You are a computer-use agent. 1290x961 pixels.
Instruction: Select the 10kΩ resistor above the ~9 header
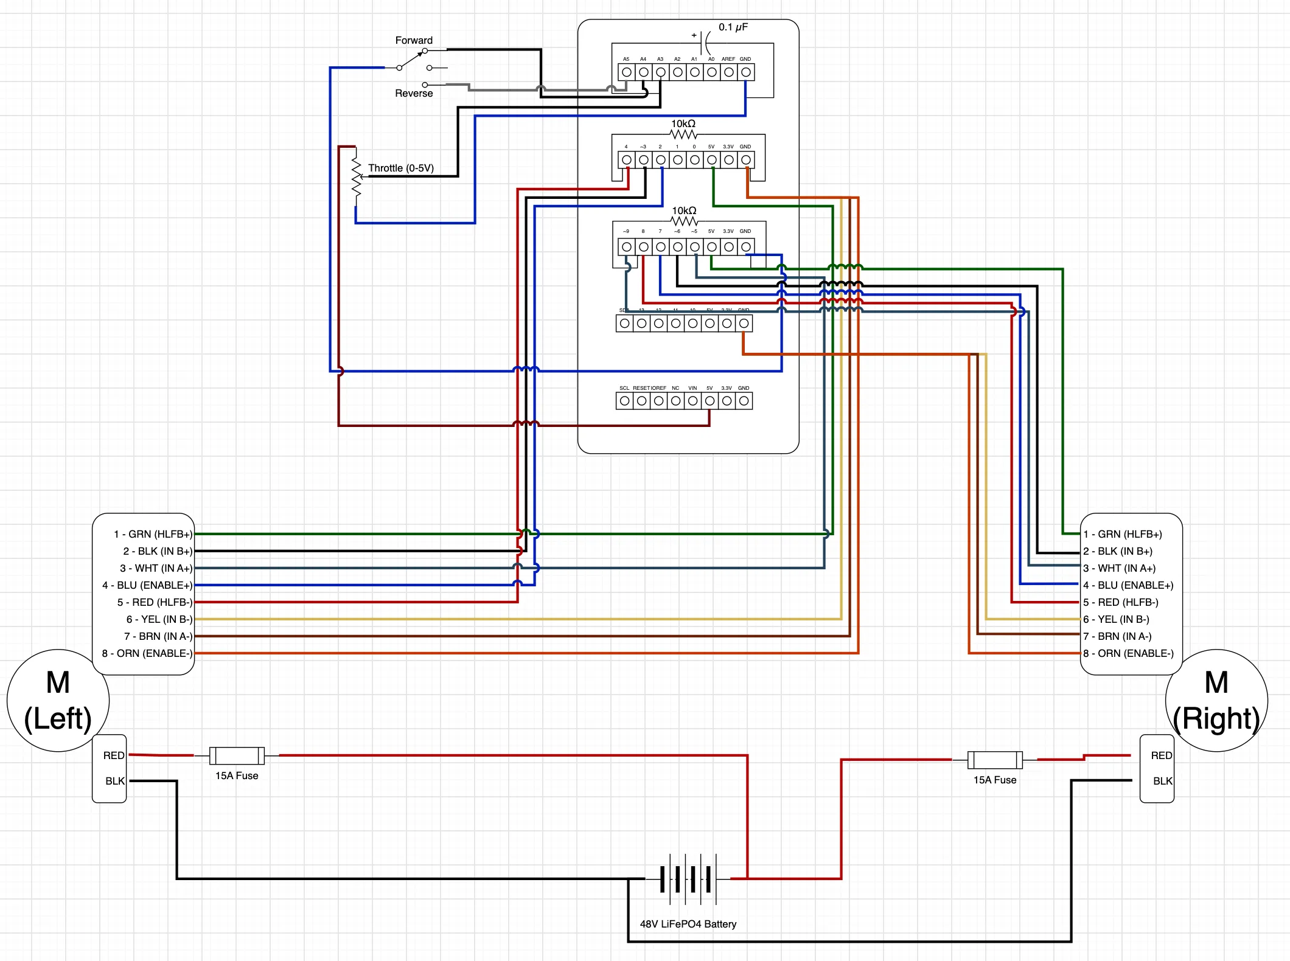click(684, 221)
